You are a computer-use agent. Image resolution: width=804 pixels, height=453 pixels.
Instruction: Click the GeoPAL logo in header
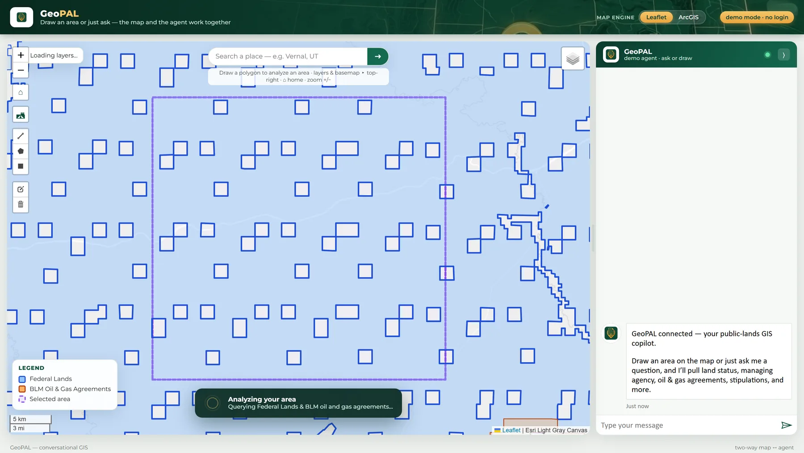click(x=21, y=17)
